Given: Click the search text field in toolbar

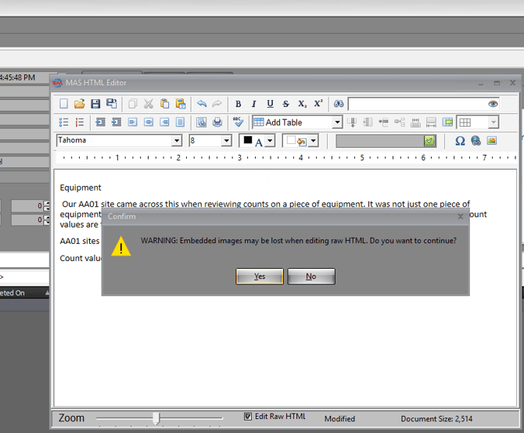Looking at the screenshot, I should pyautogui.click(x=416, y=104).
